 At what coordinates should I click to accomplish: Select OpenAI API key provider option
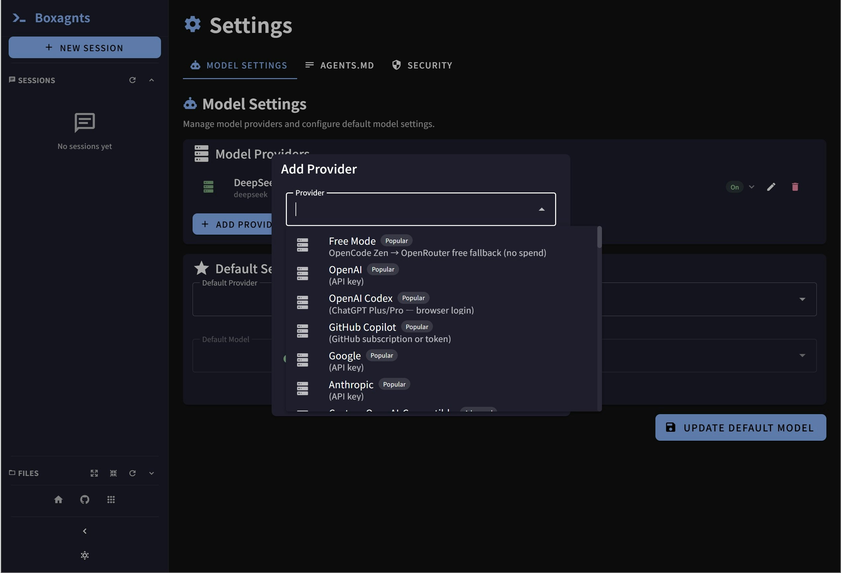pos(441,275)
